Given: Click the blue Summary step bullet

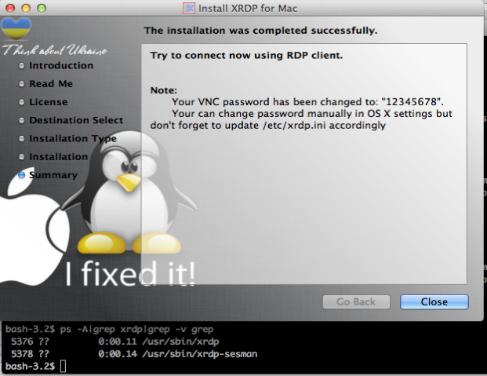Looking at the screenshot, I should pyautogui.click(x=21, y=175).
